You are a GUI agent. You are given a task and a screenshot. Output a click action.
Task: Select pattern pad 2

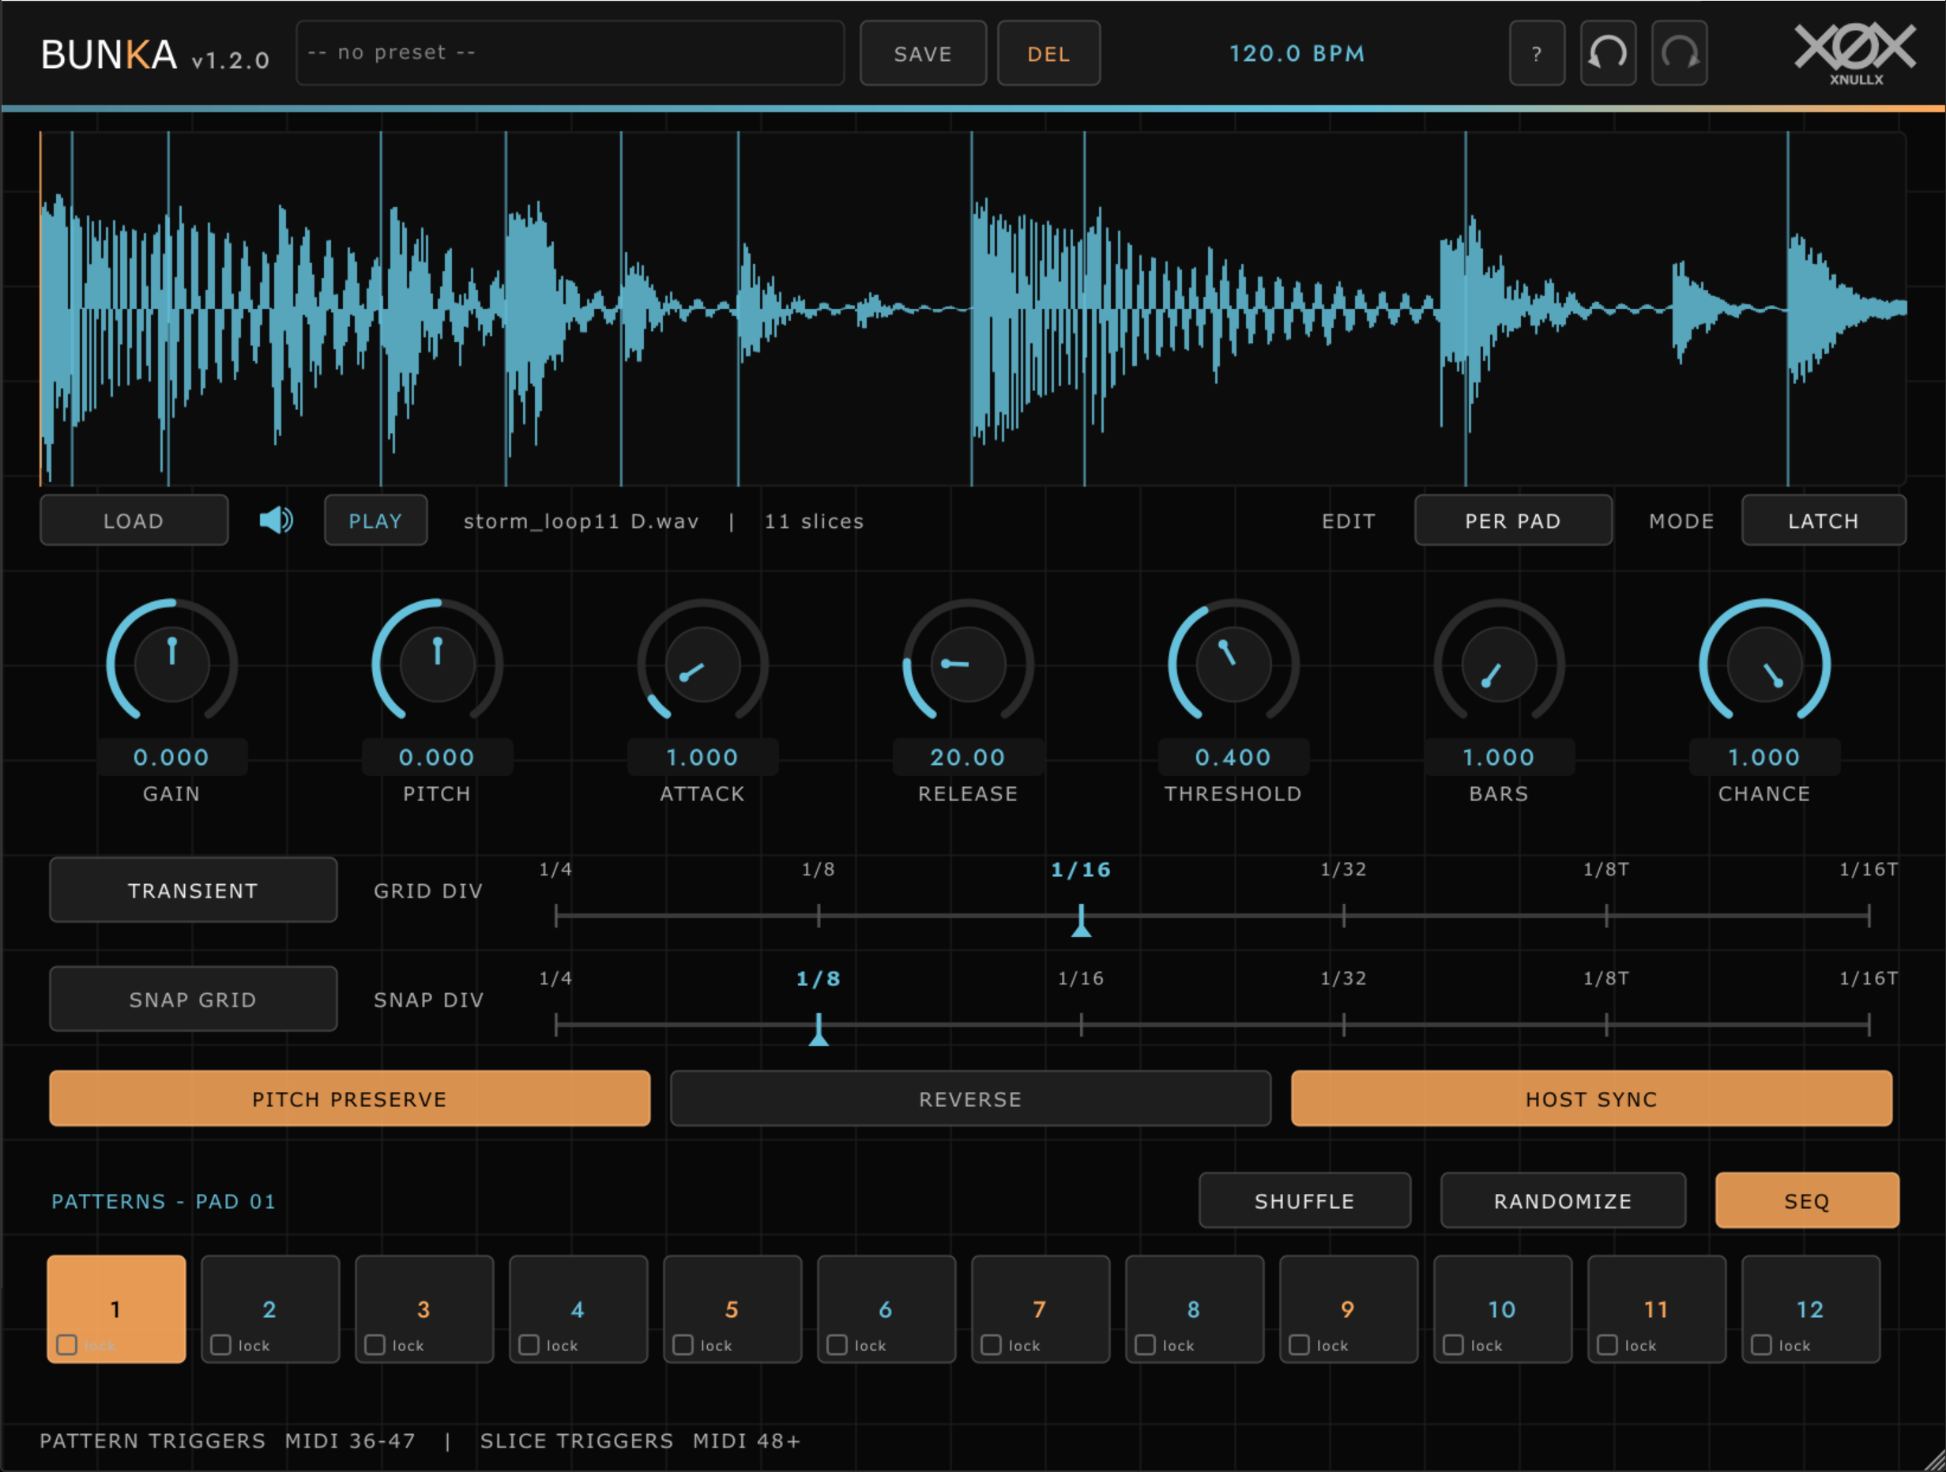tap(270, 1308)
